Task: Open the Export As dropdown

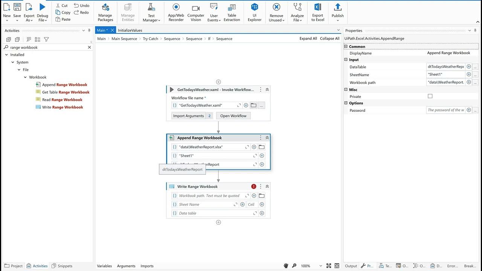Action: coord(29,18)
